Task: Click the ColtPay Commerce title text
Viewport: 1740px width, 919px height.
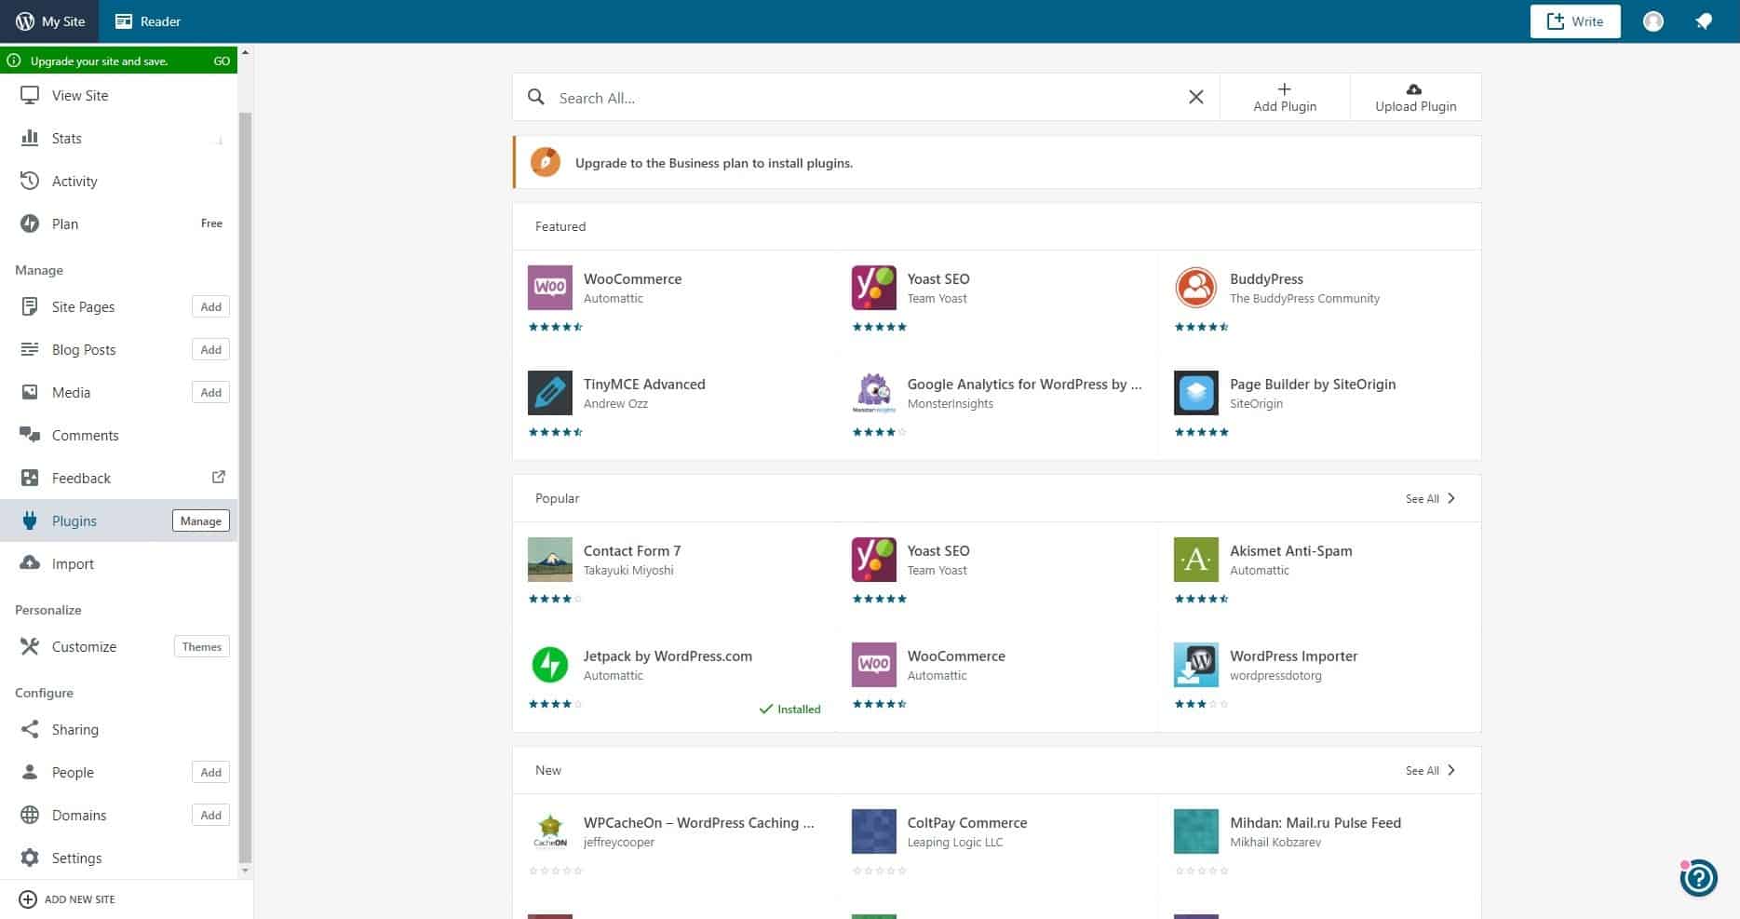Action: coord(967,822)
